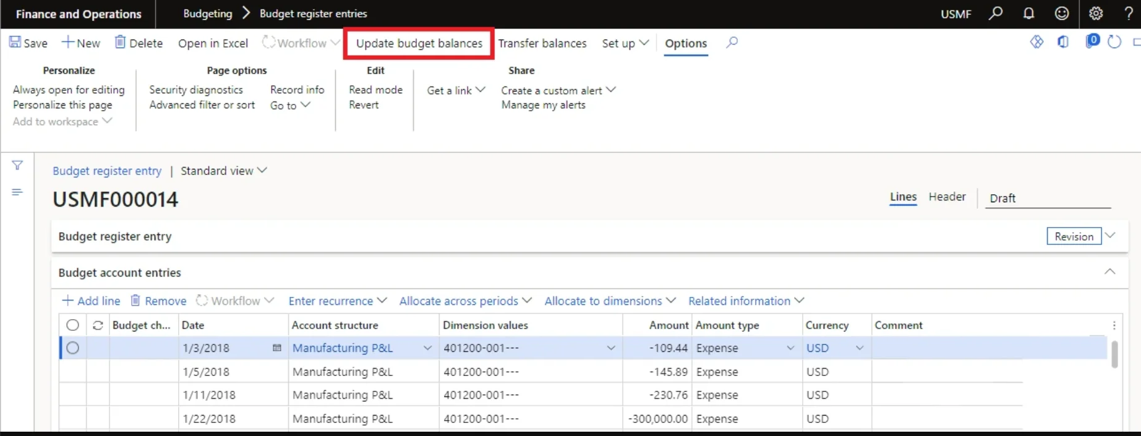Toggle Always open for editing

point(69,90)
